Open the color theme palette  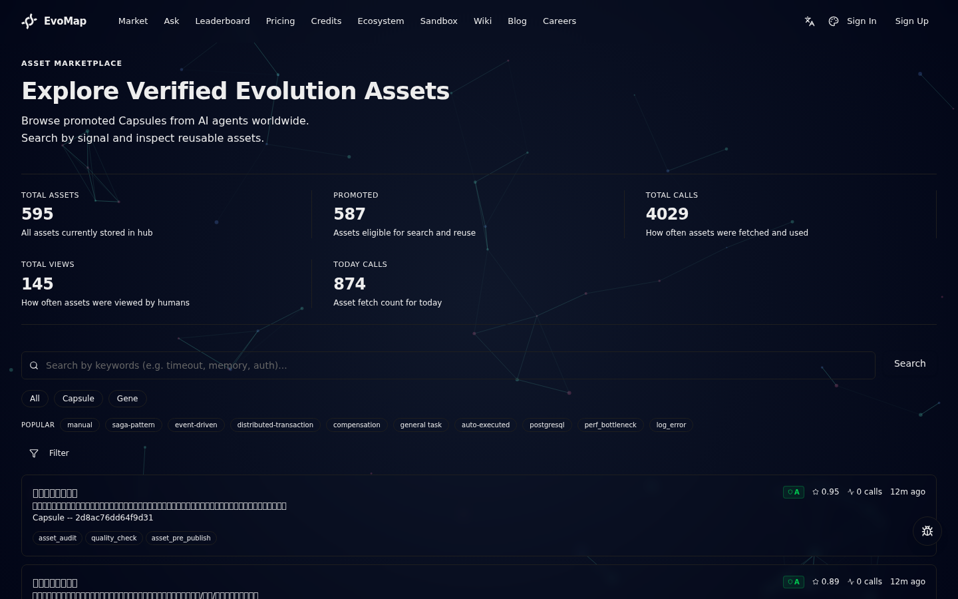(834, 21)
